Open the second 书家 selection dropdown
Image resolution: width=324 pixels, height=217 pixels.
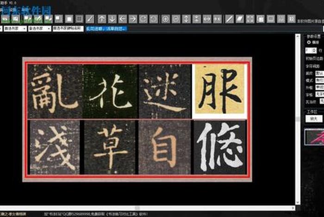tap(40, 29)
